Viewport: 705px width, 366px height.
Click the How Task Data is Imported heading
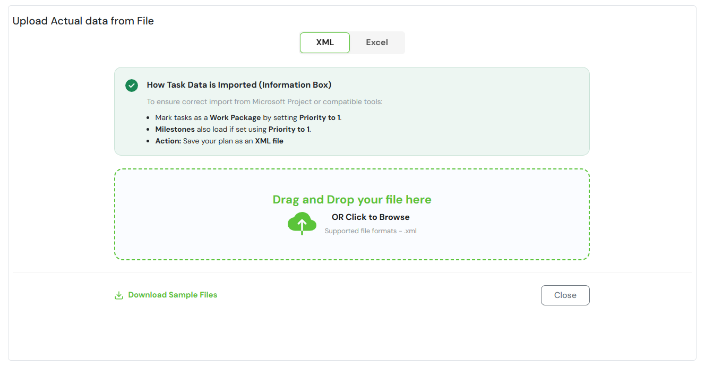[x=239, y=85]
